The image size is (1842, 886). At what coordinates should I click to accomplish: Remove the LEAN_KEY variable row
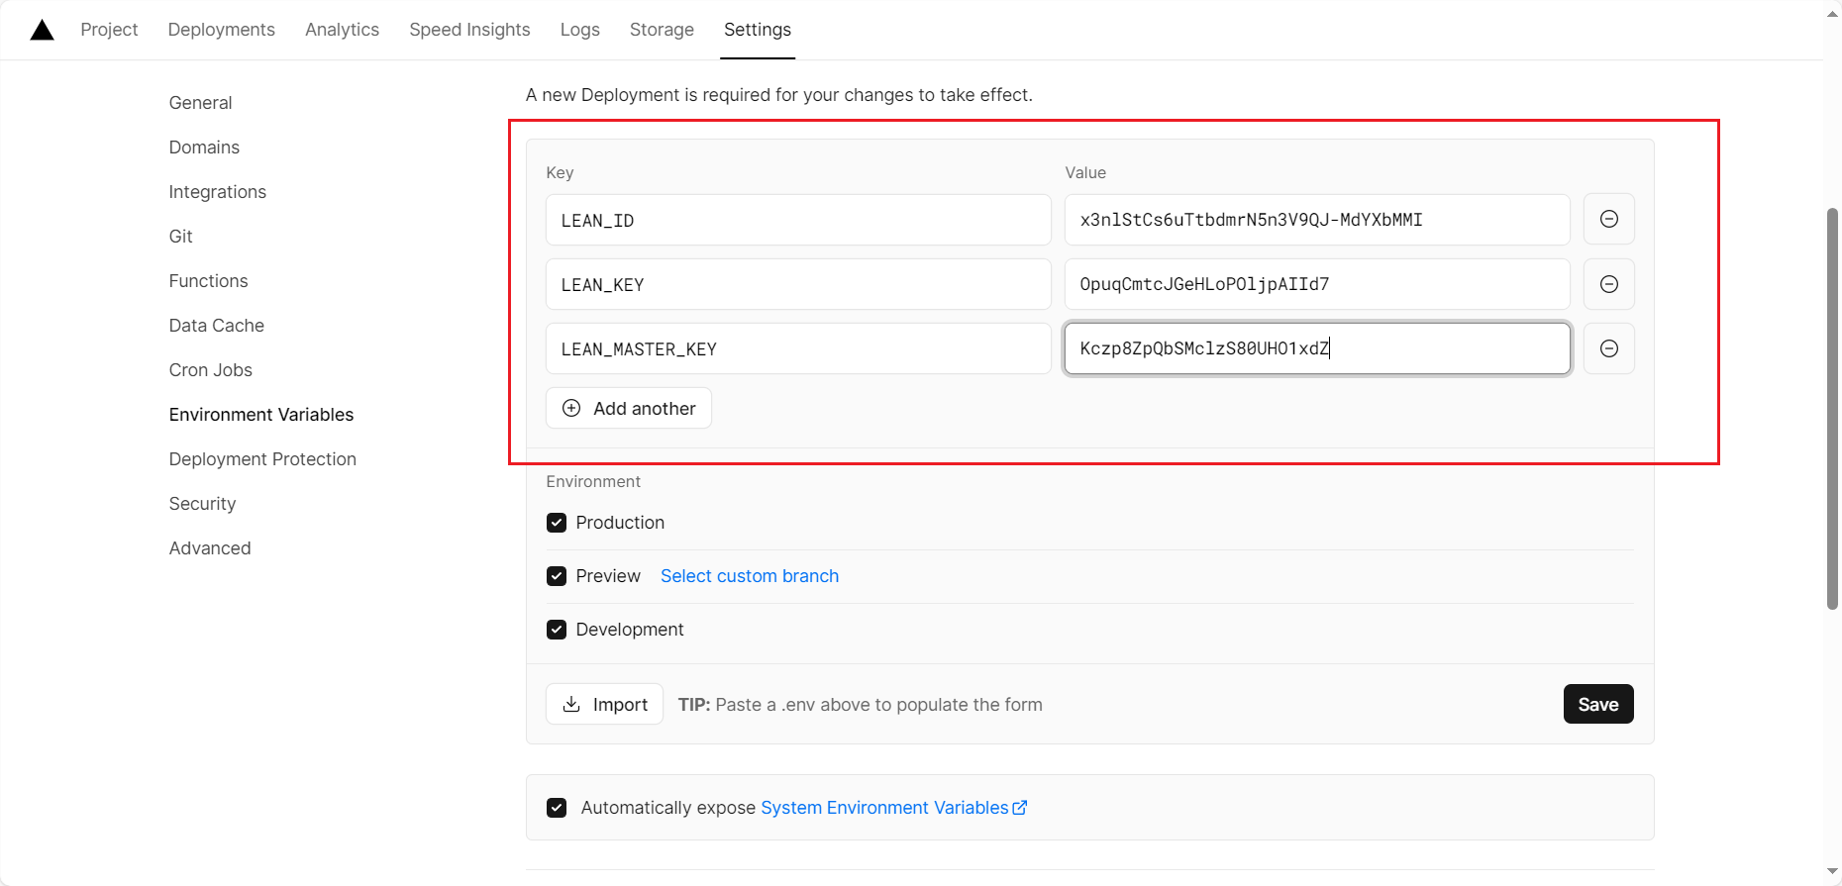[x=1608, y=284]
